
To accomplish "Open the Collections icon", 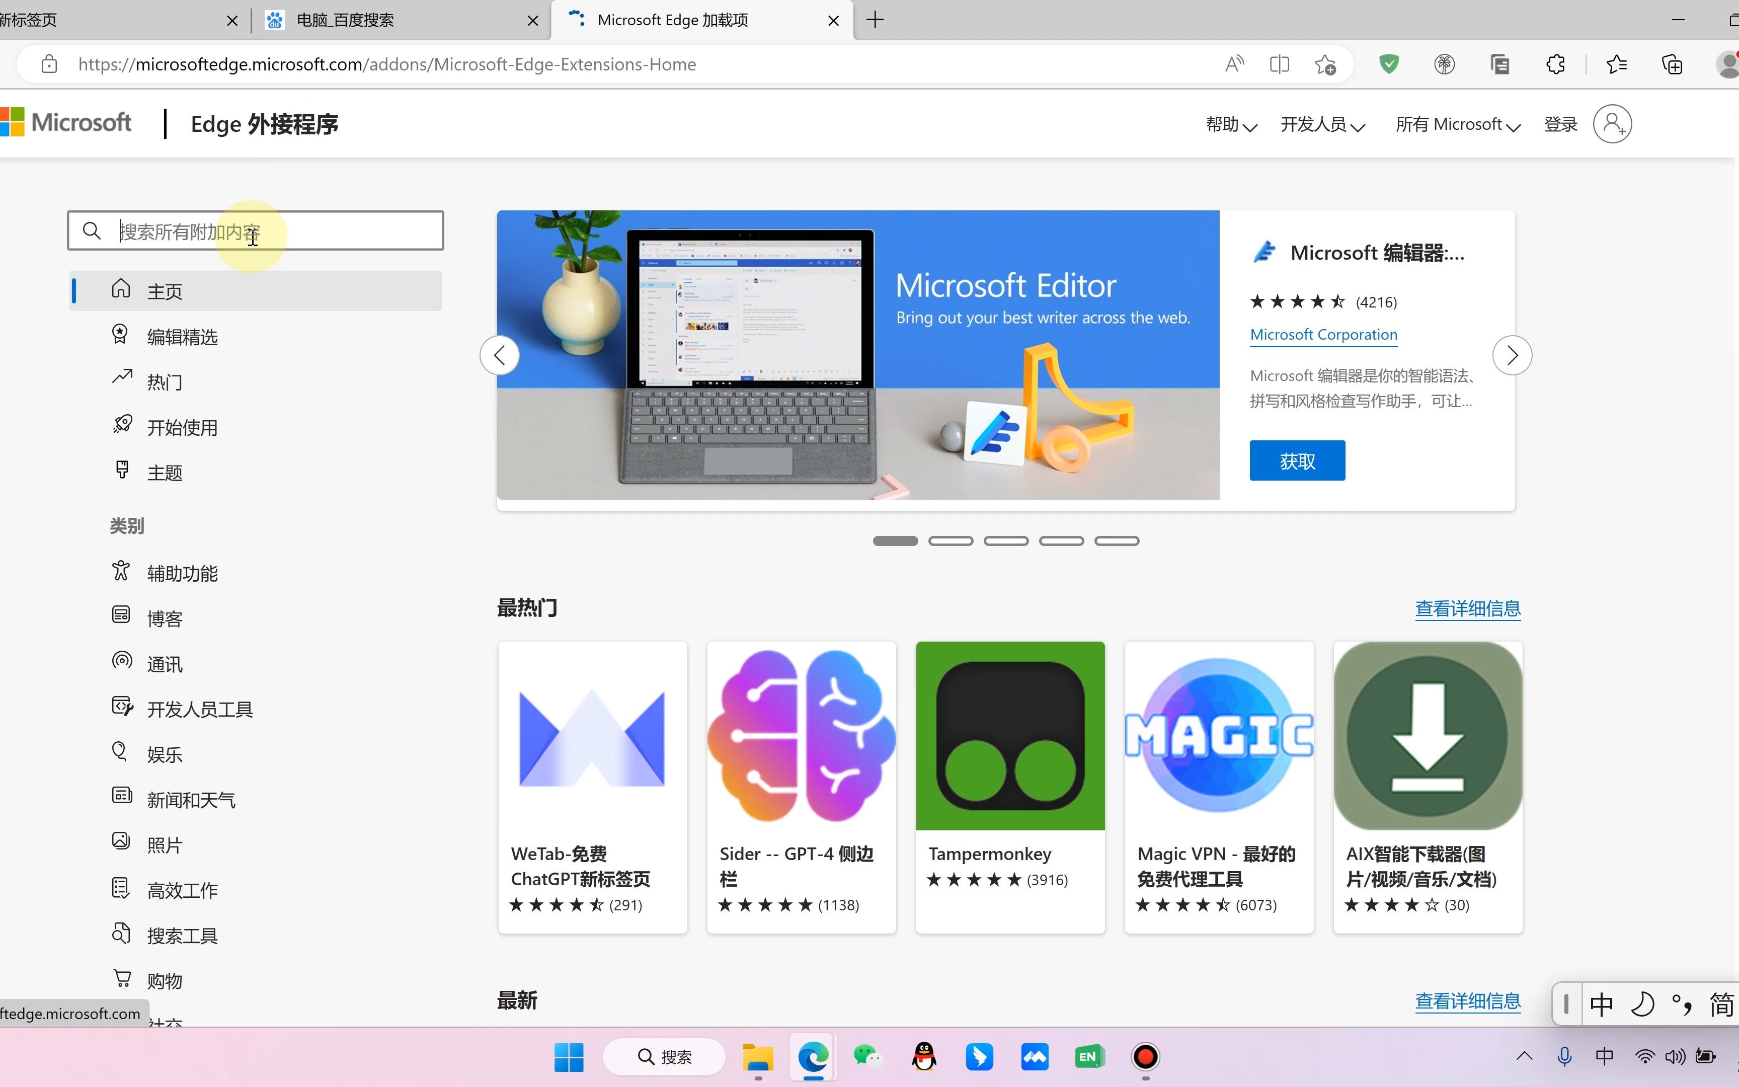I will coord(1672,64).
